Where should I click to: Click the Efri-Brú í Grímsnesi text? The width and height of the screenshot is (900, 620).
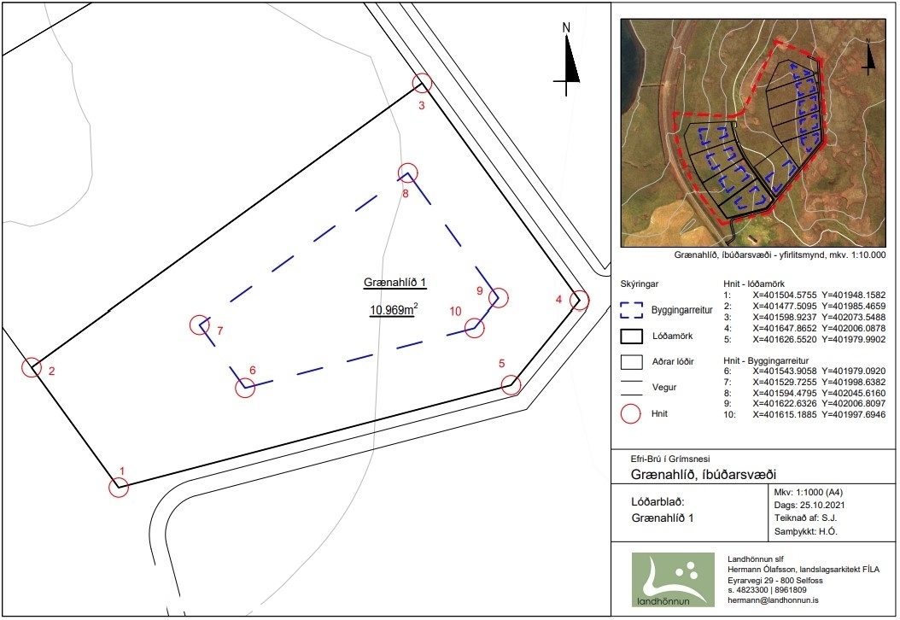[670, 459]
